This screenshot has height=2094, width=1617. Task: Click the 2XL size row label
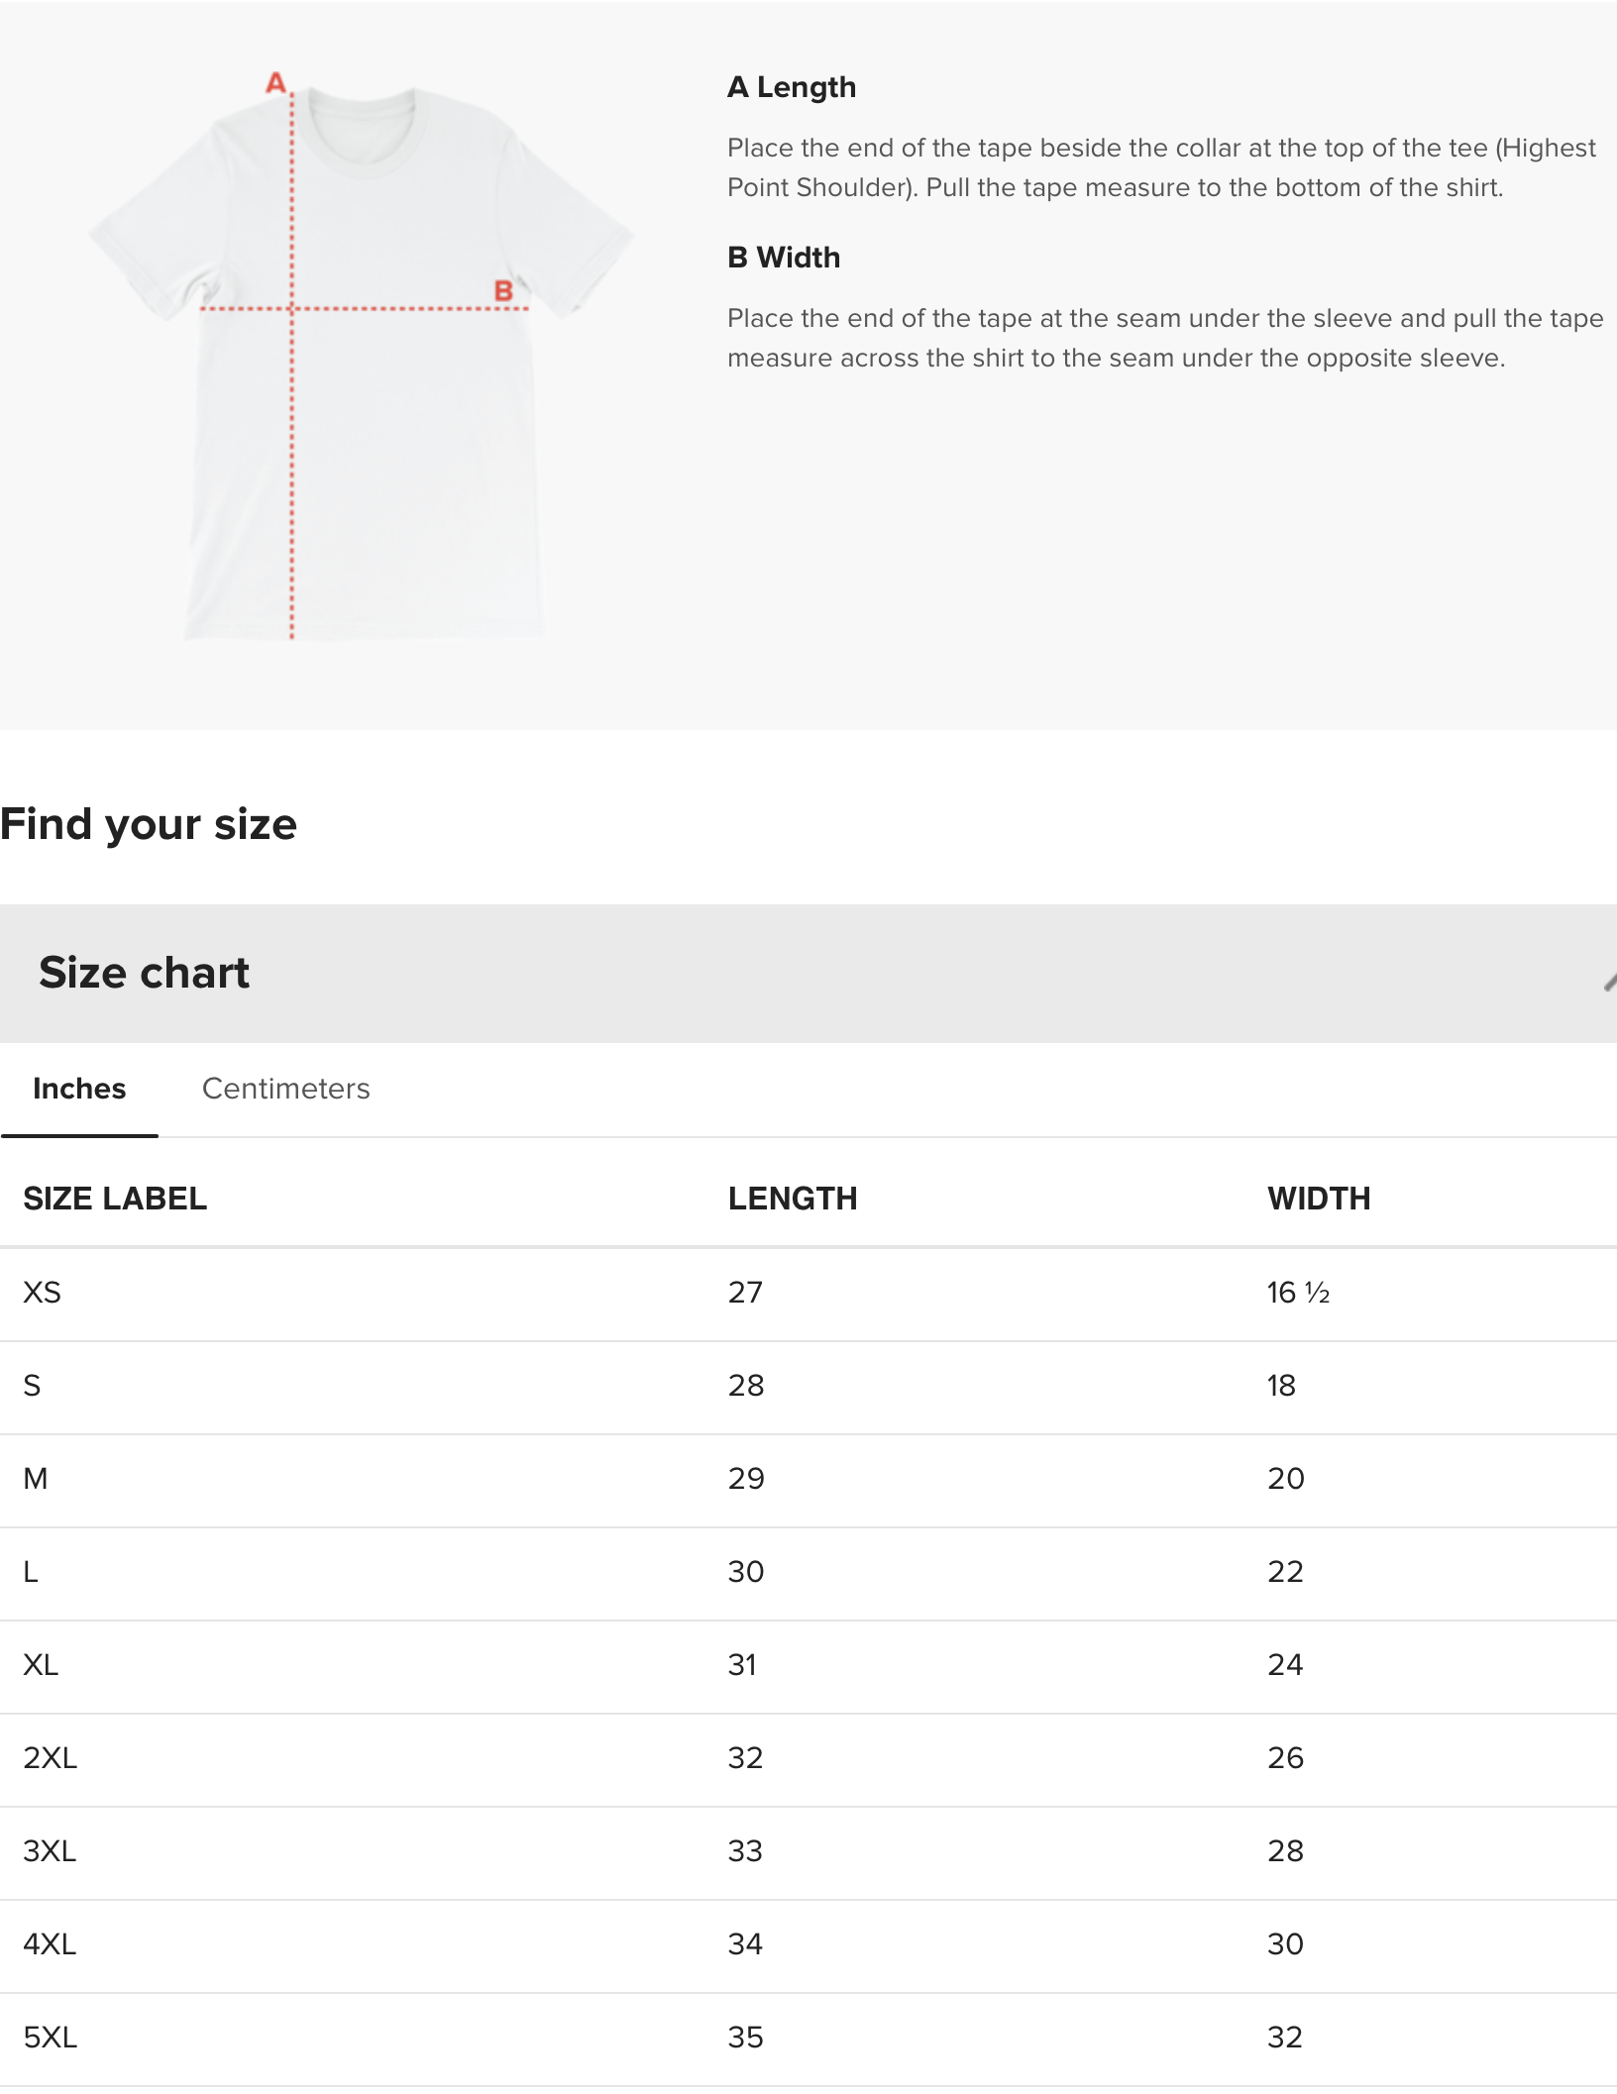click(x=50, y=1758)
